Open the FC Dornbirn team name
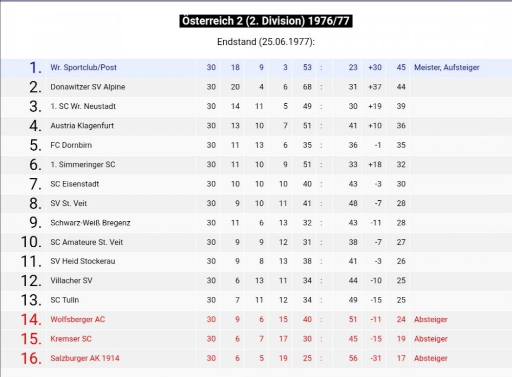Image resolution: width=512 pixels, height=377 pixels. coord(71,145)
